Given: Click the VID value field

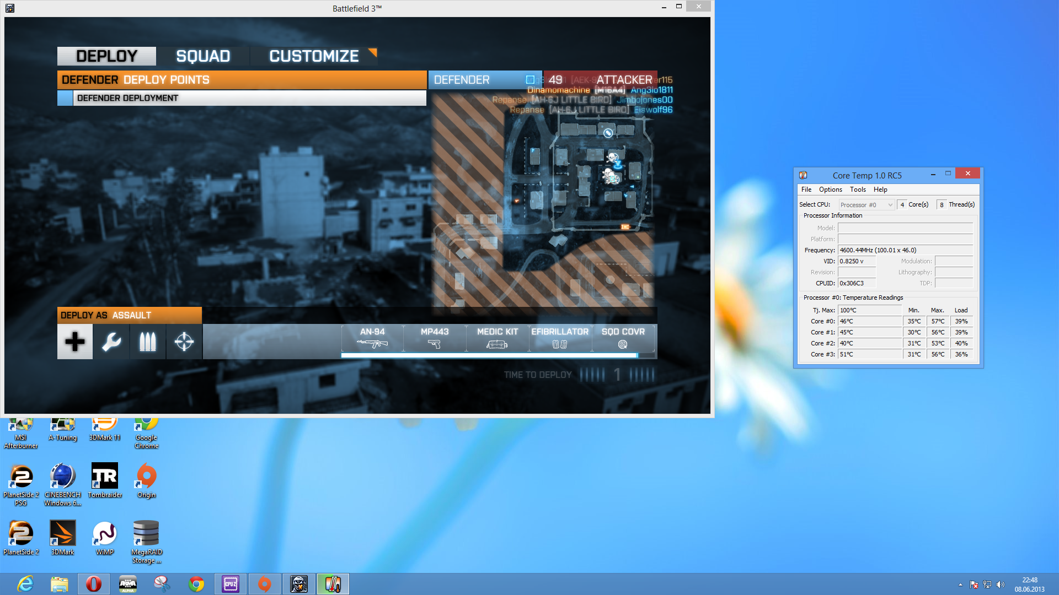Looking at the screenshot, I should point(857,261).
